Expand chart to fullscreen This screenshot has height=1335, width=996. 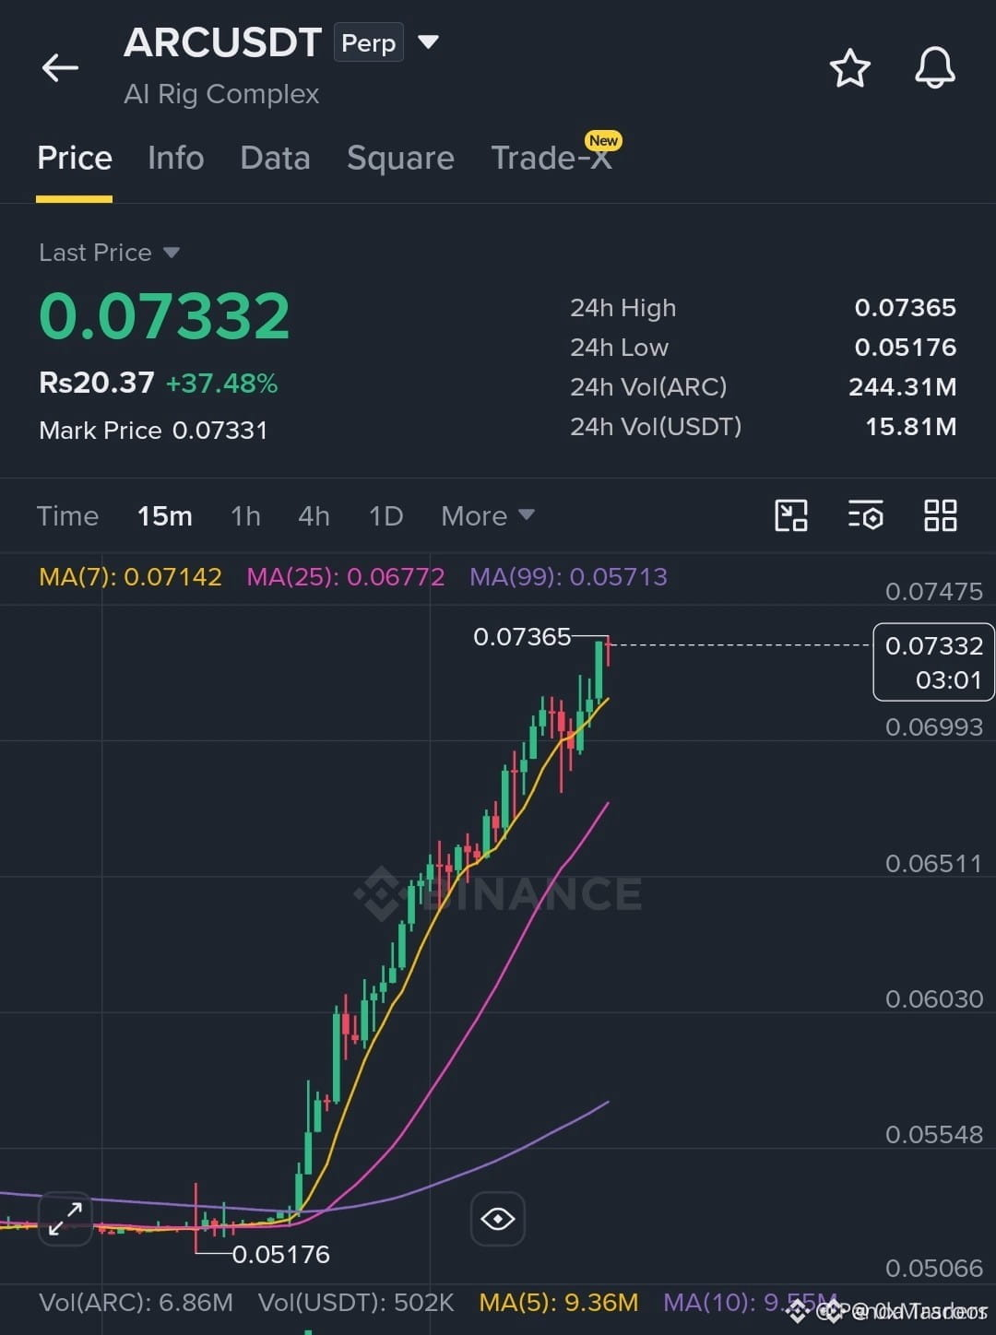click(65, 1219)
